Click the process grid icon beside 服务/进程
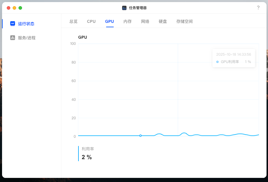The width and height of the screenshot is (268, 182). coord(13,38)
